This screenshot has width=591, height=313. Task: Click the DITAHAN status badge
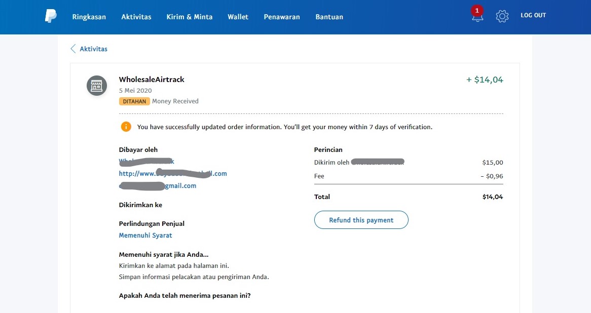pos(134,101)
